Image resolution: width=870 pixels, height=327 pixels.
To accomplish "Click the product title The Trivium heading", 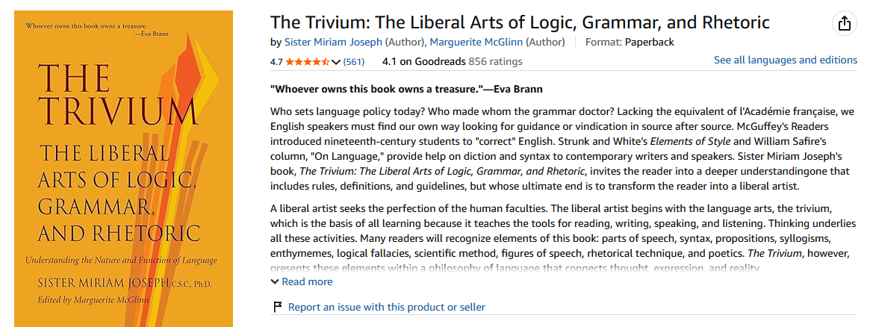I will click(x=519, y=22).
